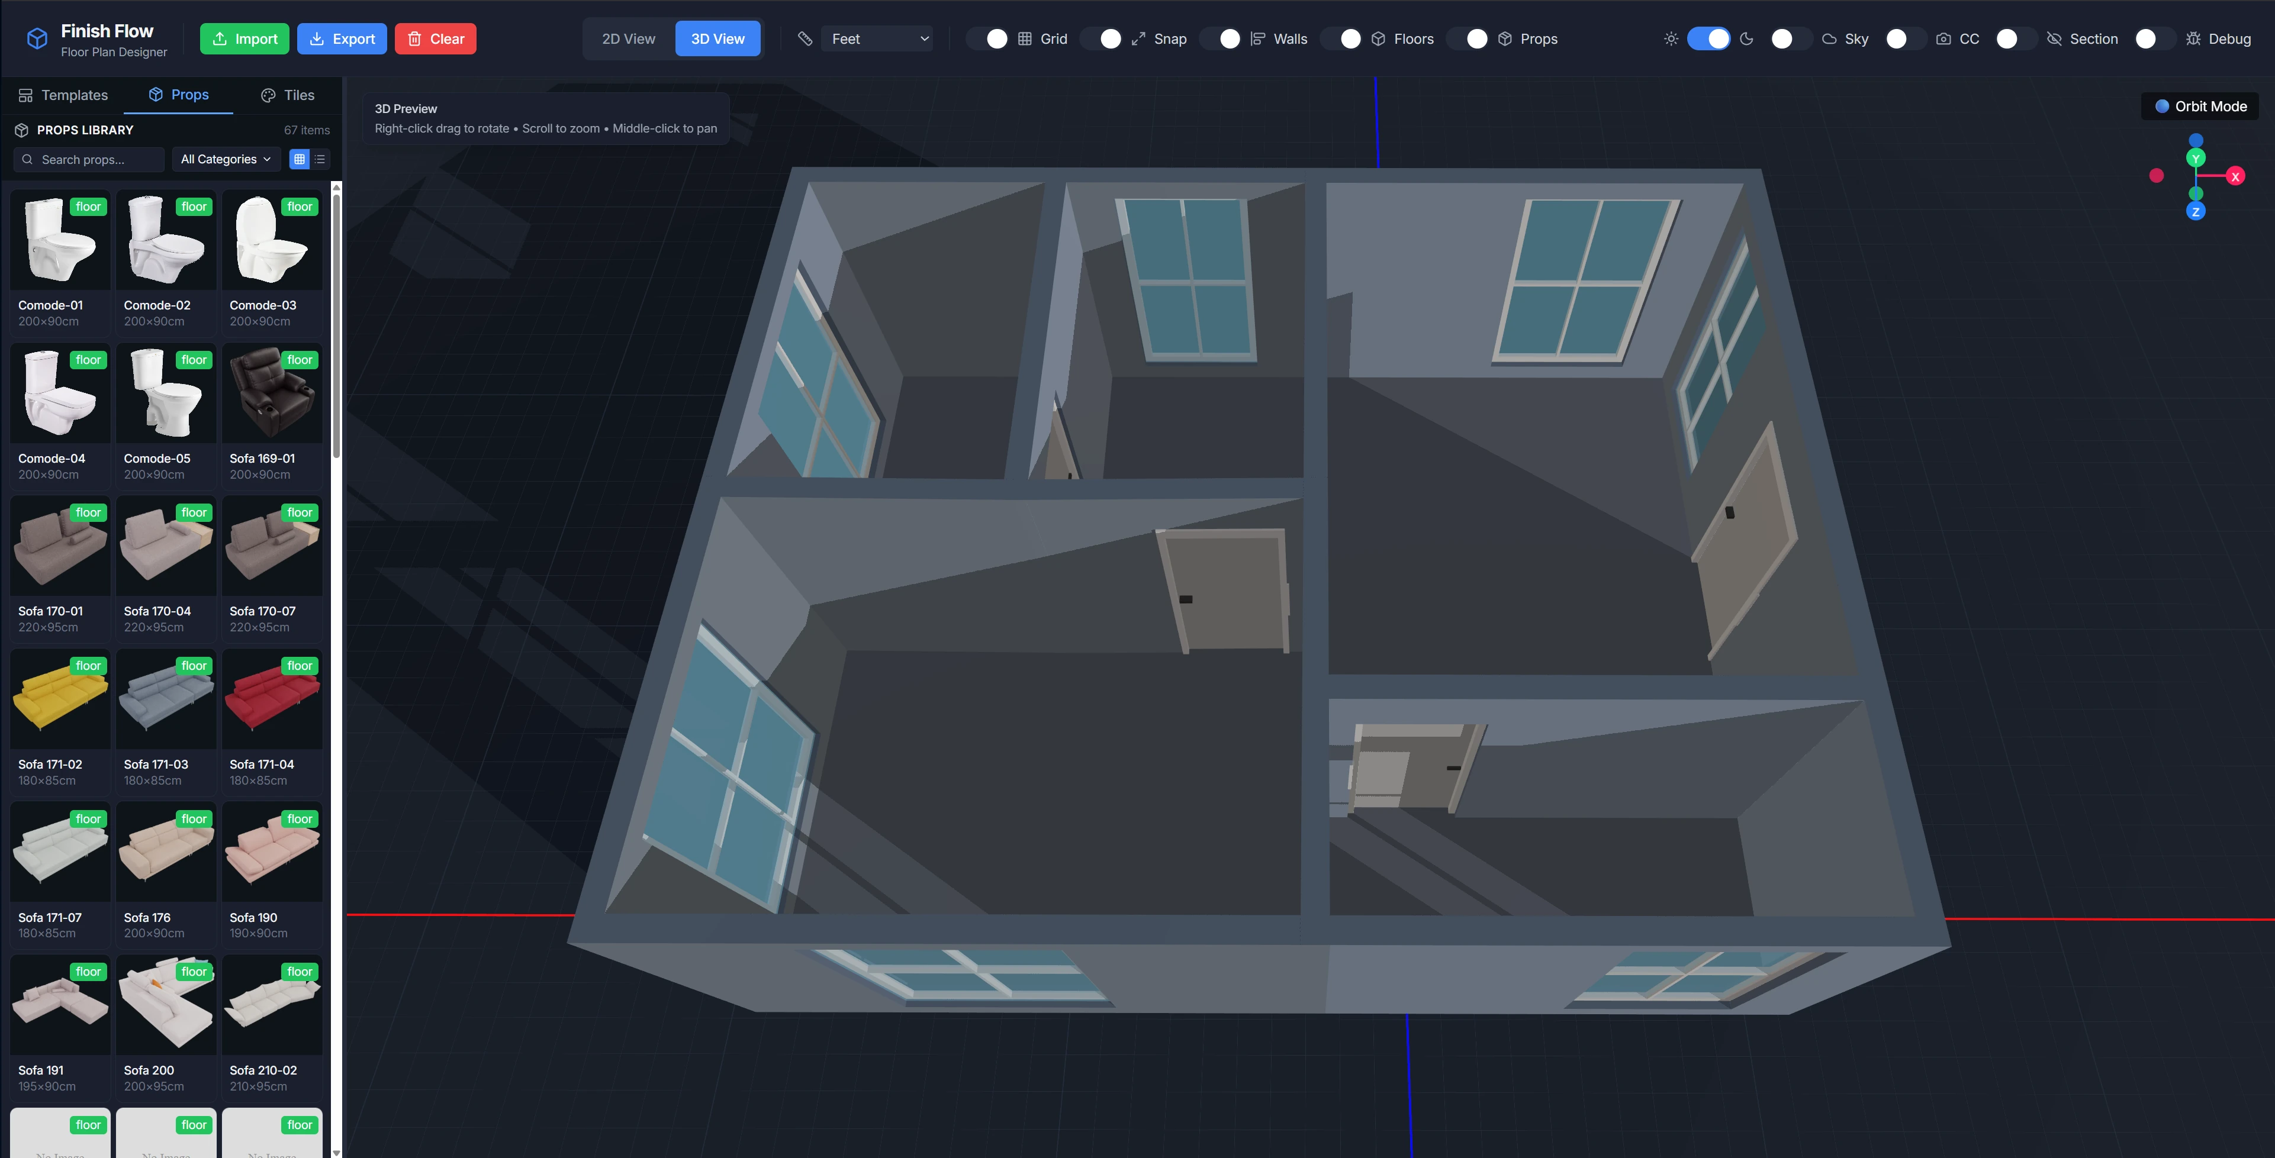This screenshot has height=1158, width=2275.
Task: Click the green Y axis gizmo handle
Action: click(2196, 159)
